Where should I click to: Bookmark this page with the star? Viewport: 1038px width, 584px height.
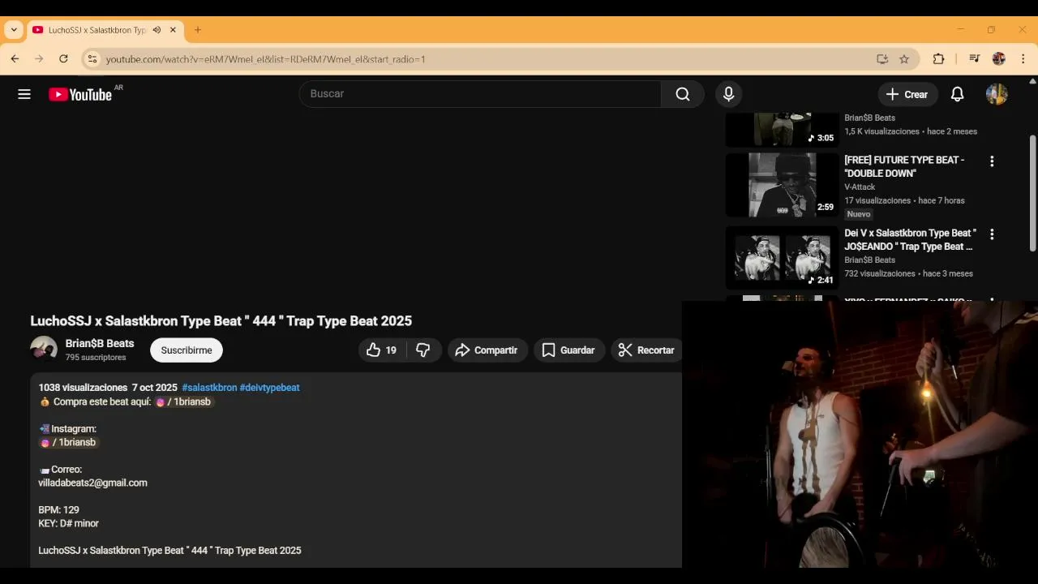(x=904, y=59)
